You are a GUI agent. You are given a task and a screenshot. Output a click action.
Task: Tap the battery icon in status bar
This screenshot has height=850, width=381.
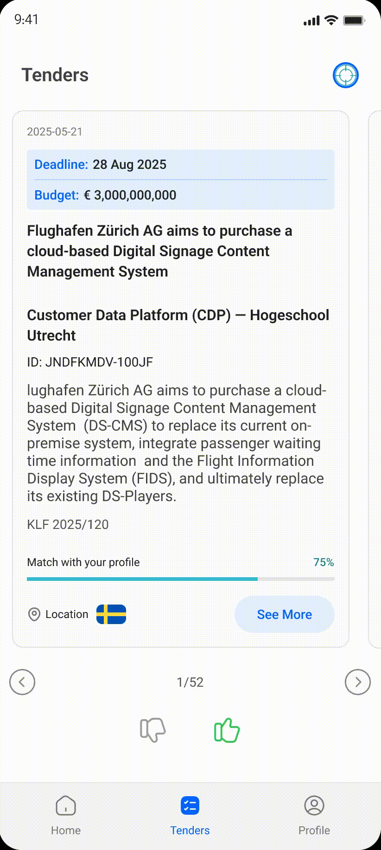[x=354, y=20]
